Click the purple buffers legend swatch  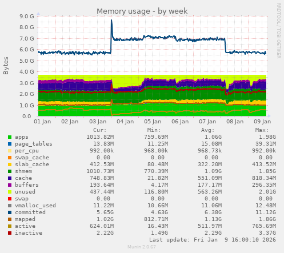tap(10, 185)
